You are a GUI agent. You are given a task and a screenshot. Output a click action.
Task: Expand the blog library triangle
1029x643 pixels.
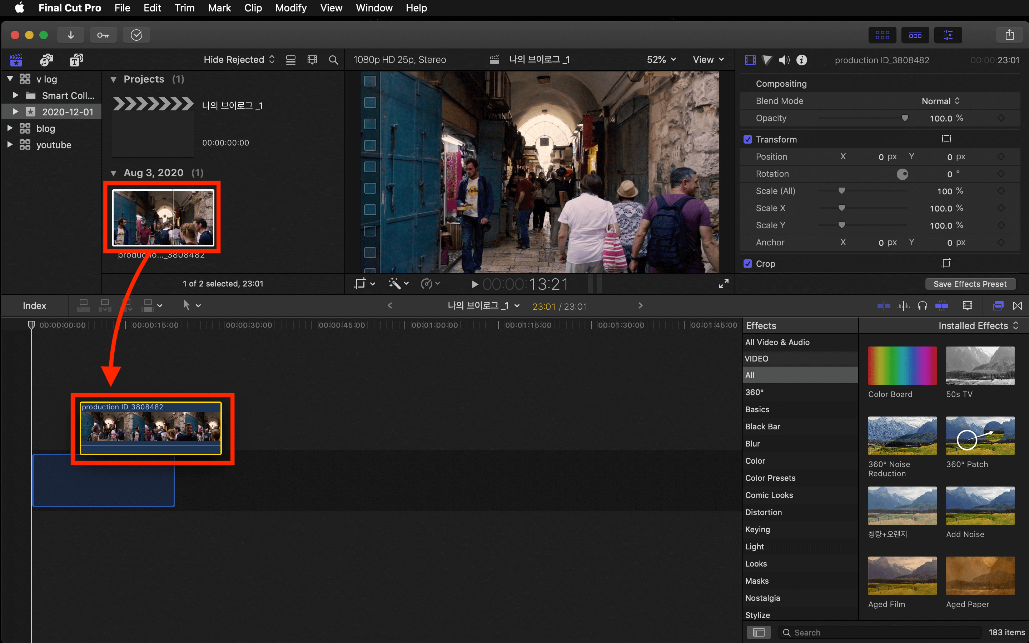(10, 128)
